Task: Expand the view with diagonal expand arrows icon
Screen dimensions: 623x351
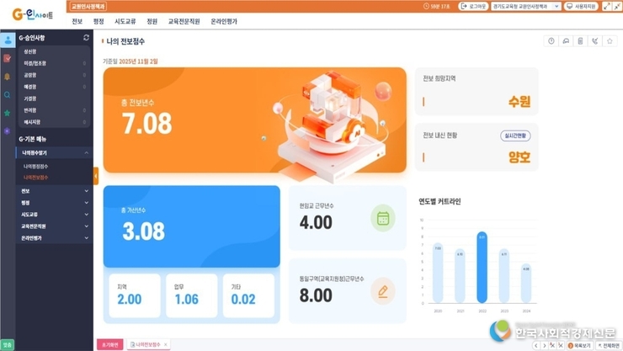Action: click(x=607, y=7)
